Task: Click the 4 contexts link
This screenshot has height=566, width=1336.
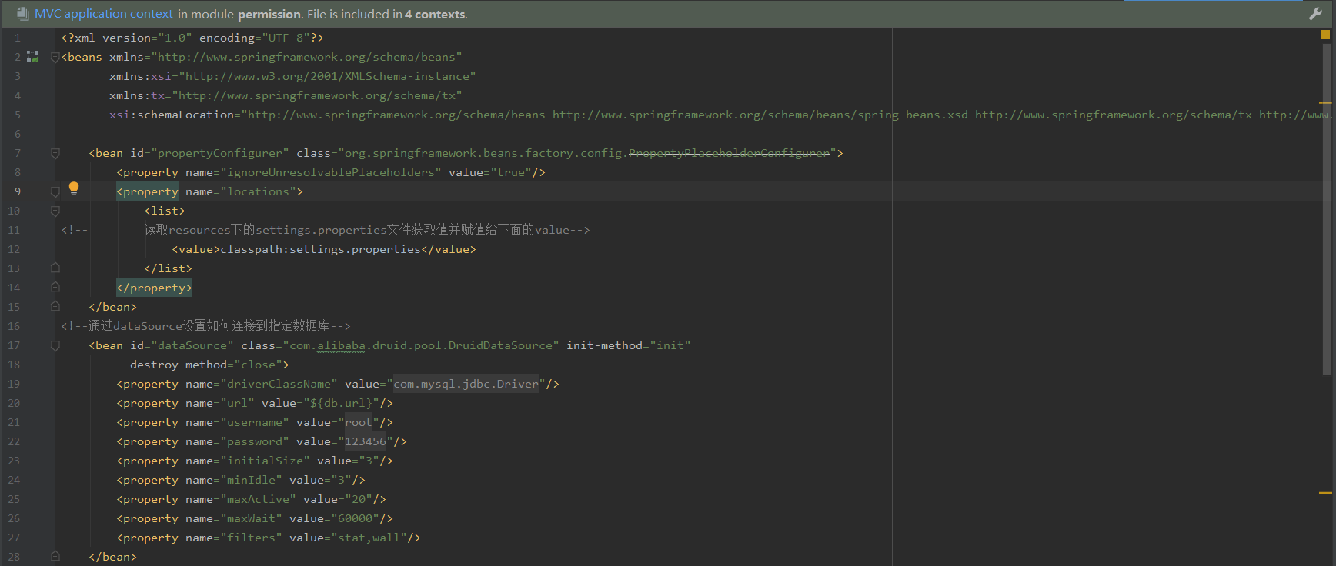Action: [x=435, y=14]
